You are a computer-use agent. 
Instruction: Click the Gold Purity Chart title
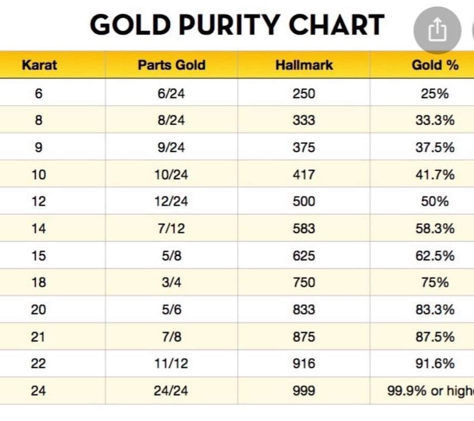point(237,25)
